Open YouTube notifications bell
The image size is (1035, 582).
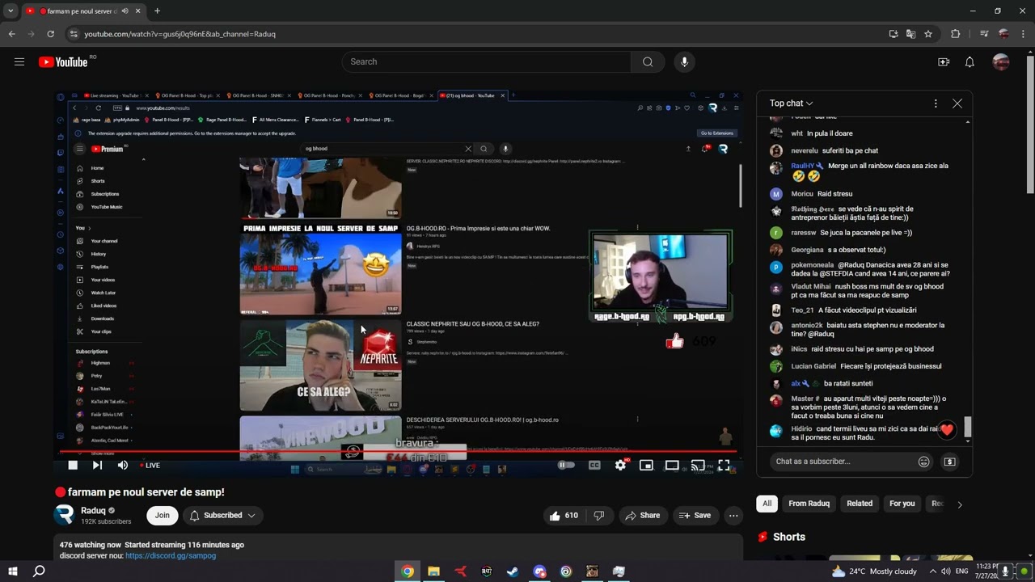click(970, 62)
